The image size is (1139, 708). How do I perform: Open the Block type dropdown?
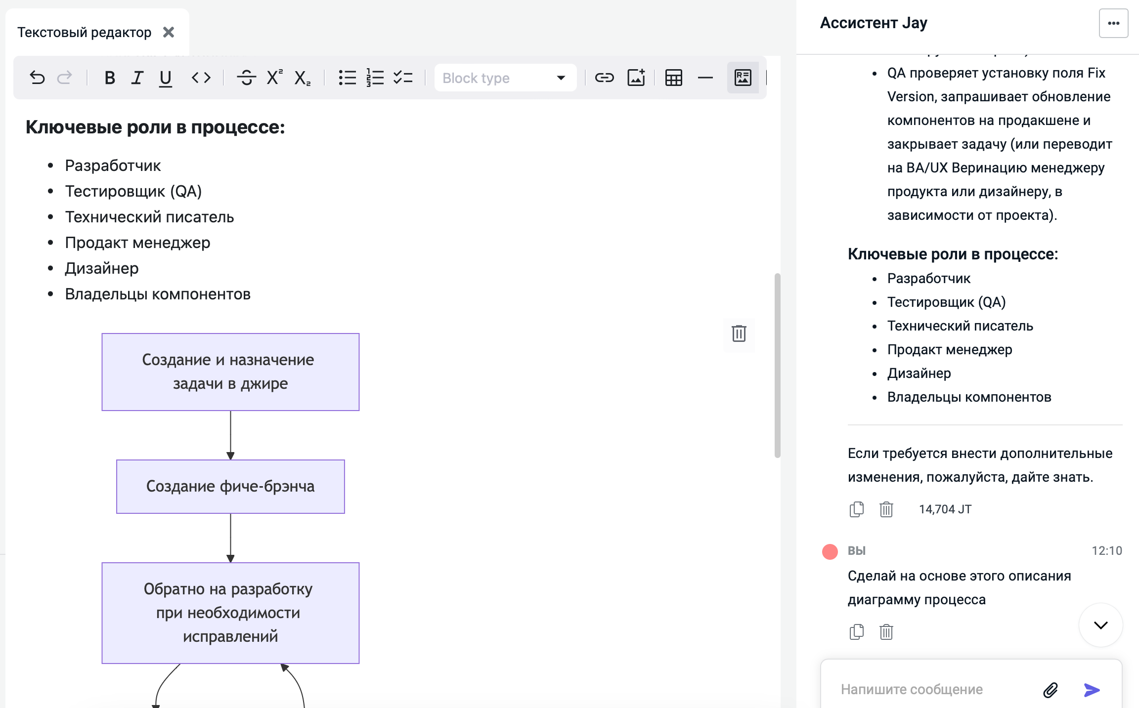(505, 78)
